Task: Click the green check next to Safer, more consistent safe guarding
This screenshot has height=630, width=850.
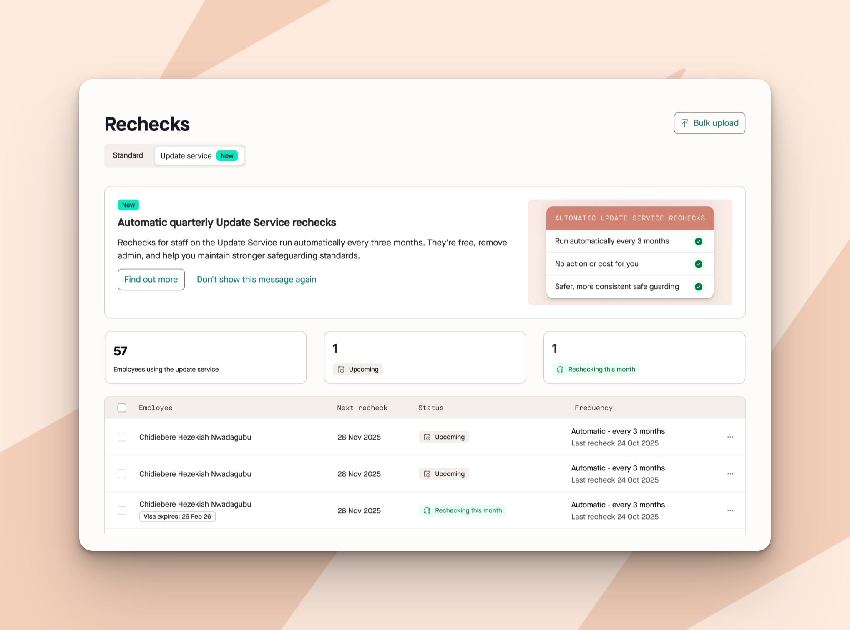Action: 699,287
